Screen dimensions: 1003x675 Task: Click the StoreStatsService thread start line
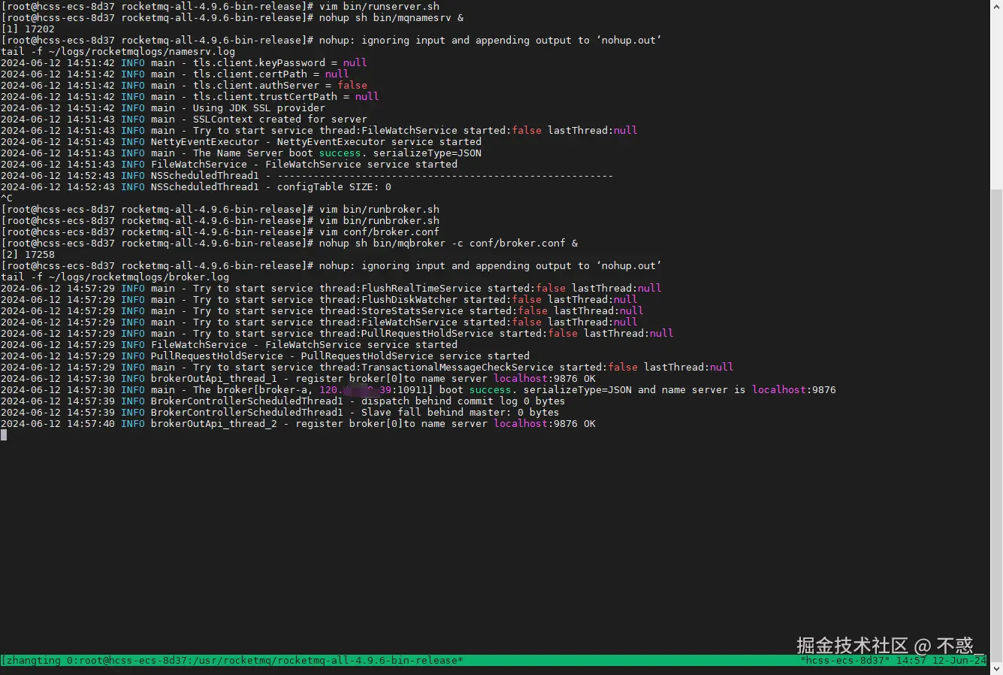[x=322, y=310]
